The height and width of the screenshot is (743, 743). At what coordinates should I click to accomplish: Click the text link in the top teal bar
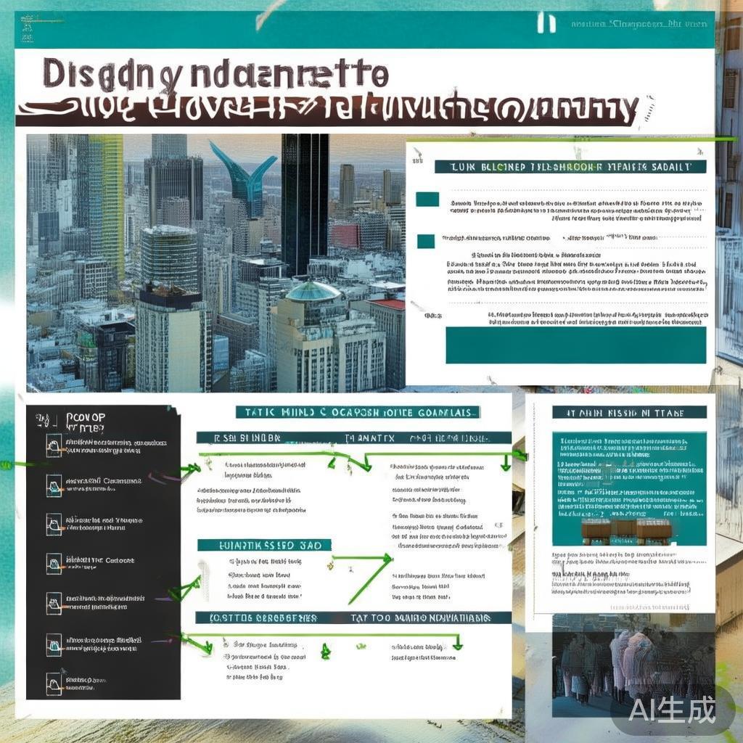tap(639, 23)
